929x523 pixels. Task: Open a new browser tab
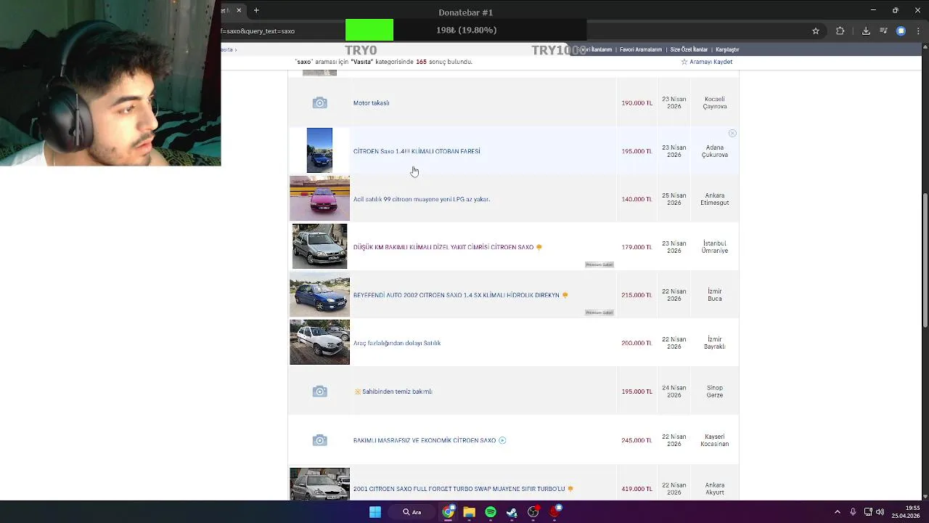pos(256,10)
